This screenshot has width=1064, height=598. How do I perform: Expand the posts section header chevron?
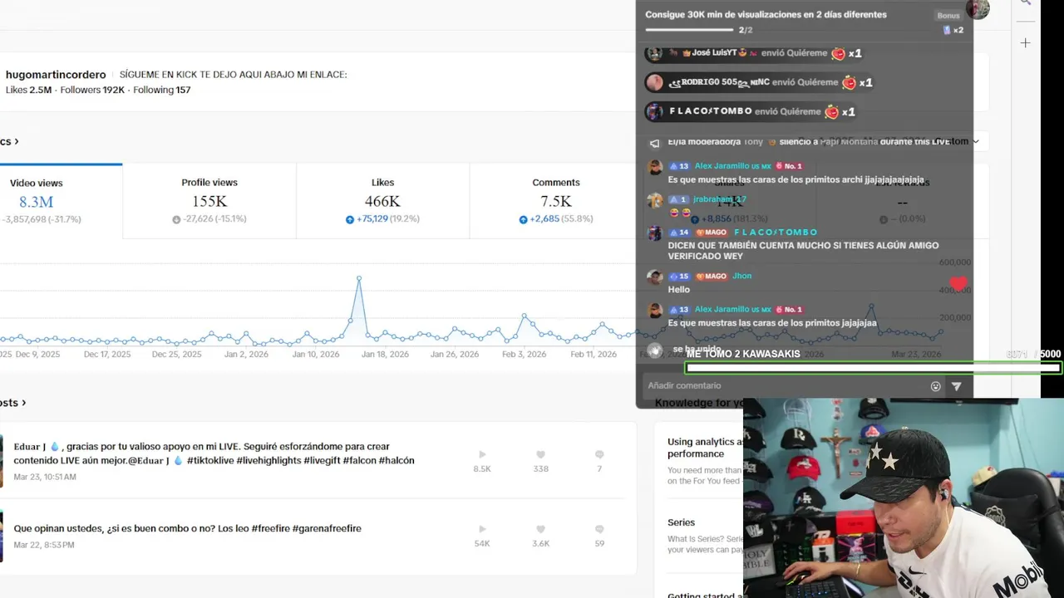[x=23, y=403]
